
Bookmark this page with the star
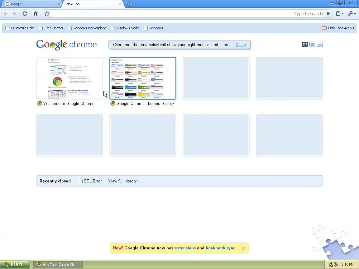point(47,14)
